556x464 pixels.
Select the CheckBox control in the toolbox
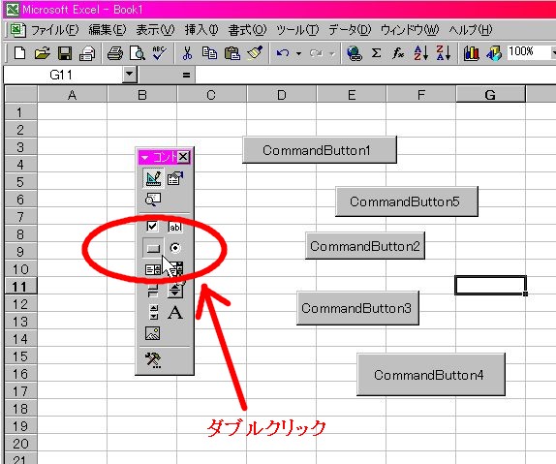152,227
